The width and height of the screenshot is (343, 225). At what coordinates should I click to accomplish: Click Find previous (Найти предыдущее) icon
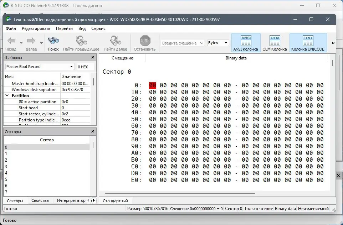[81, 41]
